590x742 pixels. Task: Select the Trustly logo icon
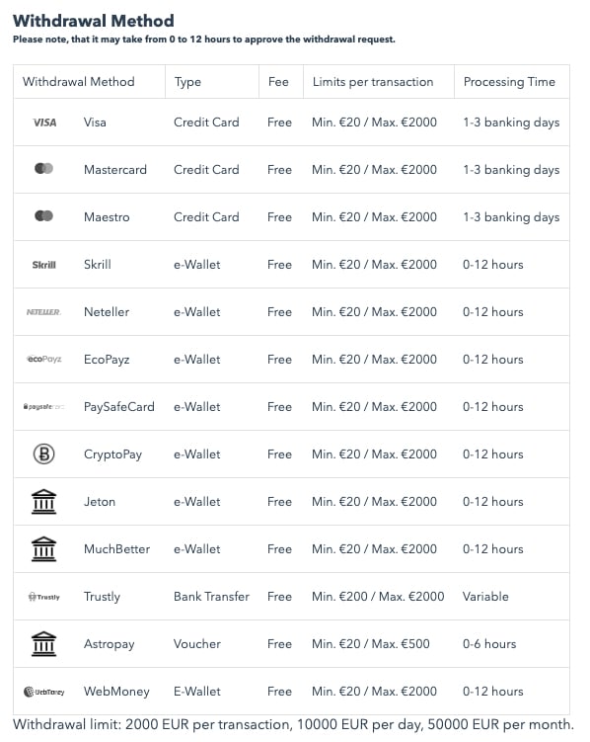click(44, 597)
